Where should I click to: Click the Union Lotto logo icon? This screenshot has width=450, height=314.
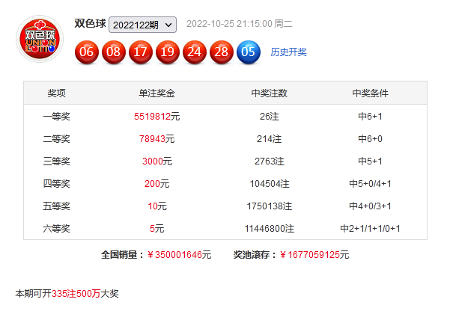[x=40, y=39]
